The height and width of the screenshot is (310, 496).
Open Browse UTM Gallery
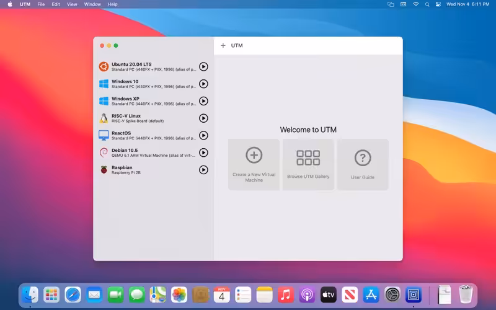click(x=308, y=164)
